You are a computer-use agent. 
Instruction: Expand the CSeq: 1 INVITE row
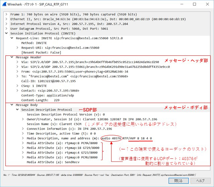click(x=17, y=86)
